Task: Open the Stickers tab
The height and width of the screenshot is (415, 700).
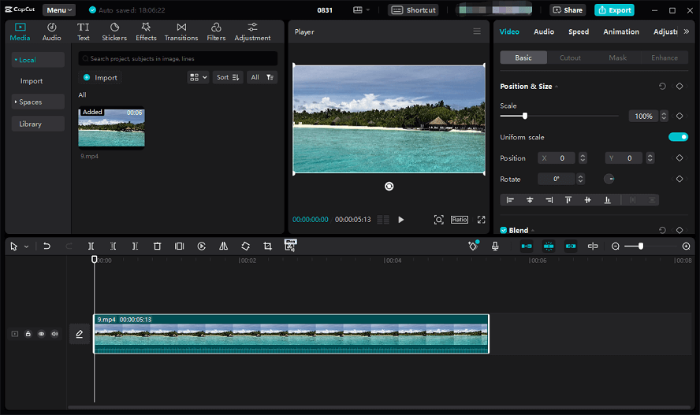Action: pos(114,32)
